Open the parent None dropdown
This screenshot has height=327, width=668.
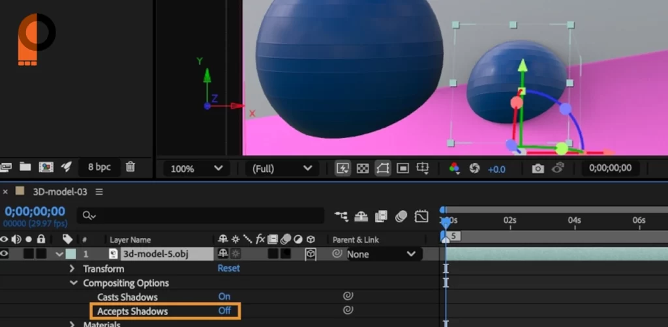click(384, 254)
